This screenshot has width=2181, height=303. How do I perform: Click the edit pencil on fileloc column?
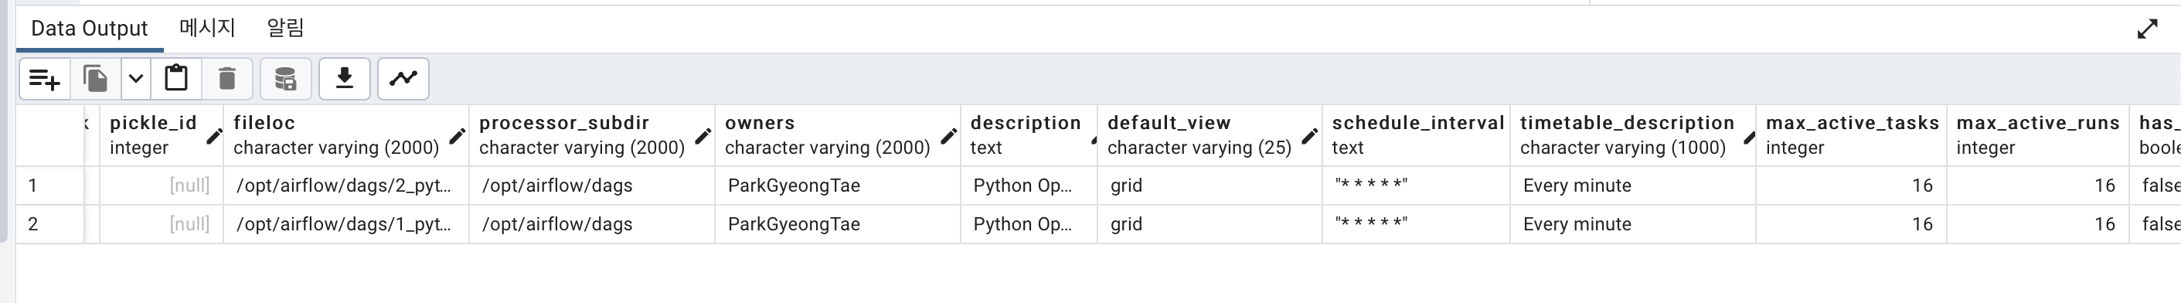tap(458, 136)
